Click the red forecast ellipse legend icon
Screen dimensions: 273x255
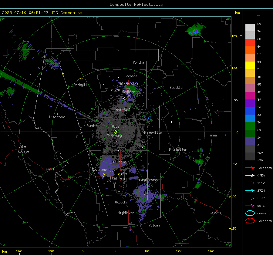250,221
